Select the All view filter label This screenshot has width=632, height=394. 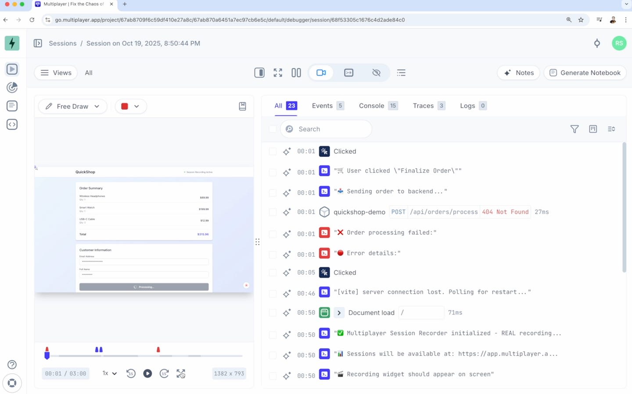pyautogui.click(x=89, y=73)
